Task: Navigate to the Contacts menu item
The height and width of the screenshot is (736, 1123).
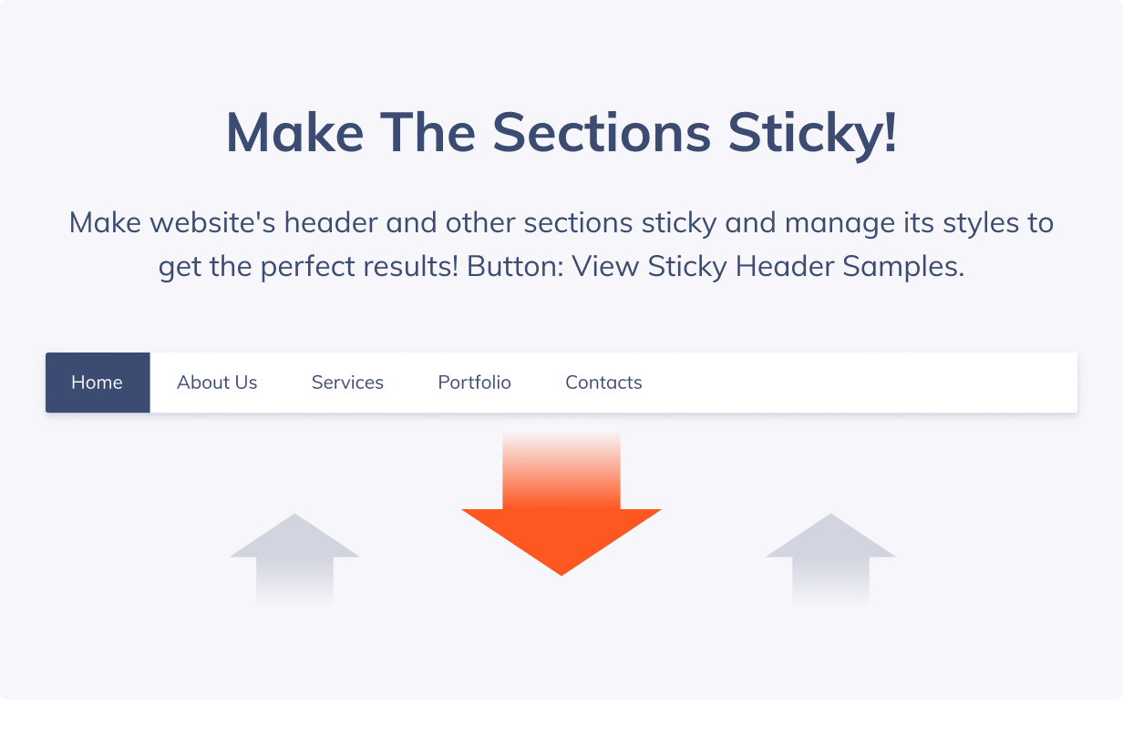Action: coord(603,383)
